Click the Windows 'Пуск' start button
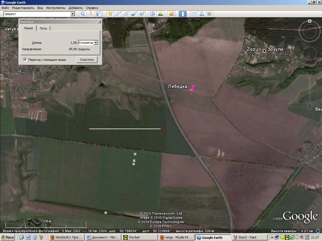 click(8, 237)
